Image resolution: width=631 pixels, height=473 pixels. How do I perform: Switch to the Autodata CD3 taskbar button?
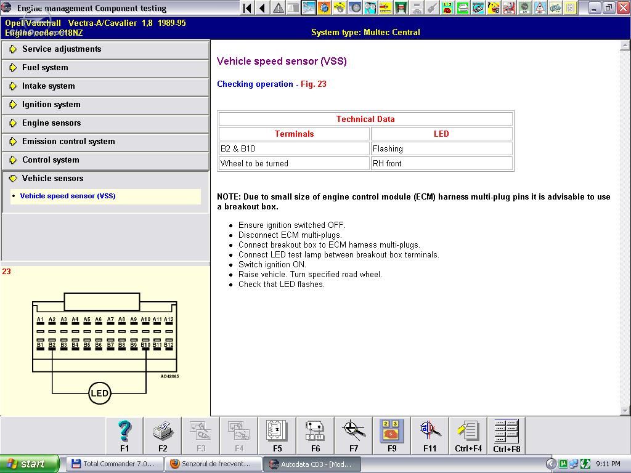[x=311, y=464]
